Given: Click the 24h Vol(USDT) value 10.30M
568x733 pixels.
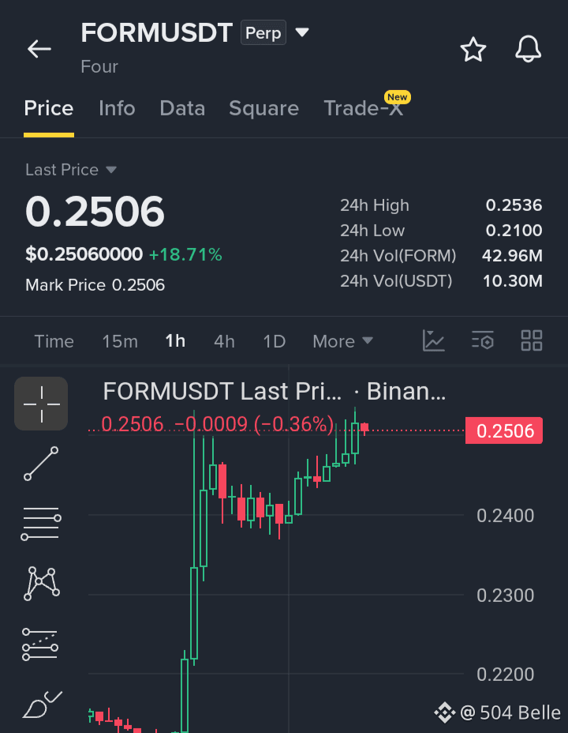Looking at the screenshot, I should [x=513, y=281].
